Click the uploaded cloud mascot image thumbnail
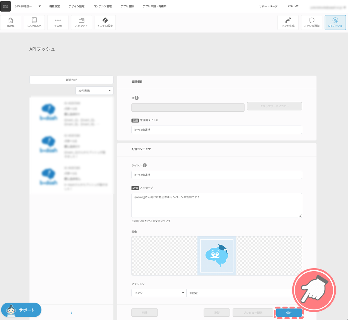This screenshot has height=320, width=348. (217, 256)
